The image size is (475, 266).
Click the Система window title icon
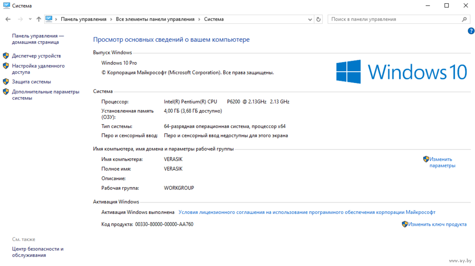[6, 5]
